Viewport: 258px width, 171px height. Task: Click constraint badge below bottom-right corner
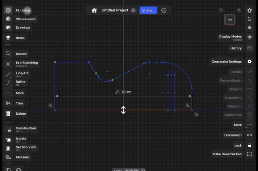coord(196,114)
